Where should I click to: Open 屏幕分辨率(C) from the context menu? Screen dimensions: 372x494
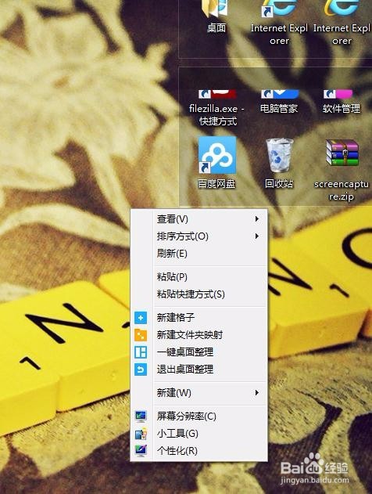coord(199,416)
